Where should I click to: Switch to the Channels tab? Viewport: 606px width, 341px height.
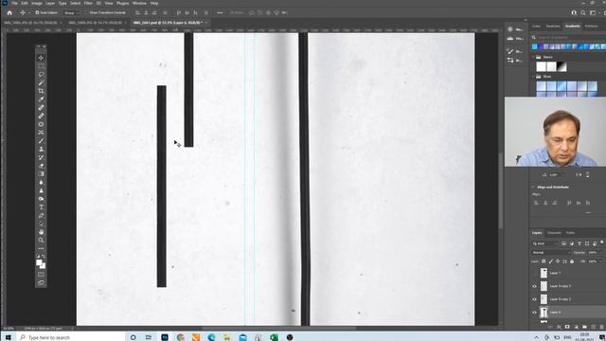[x=554, y=233]
